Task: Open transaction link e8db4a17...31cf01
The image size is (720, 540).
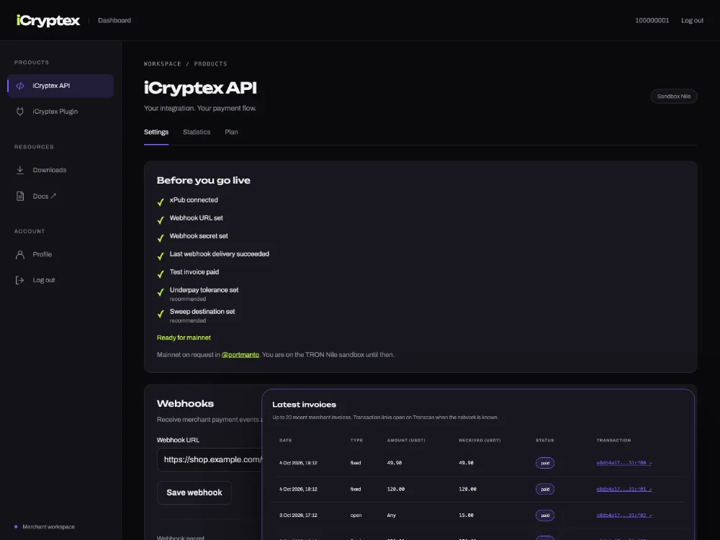Action: pyautogui.click(x=624, y=489)
